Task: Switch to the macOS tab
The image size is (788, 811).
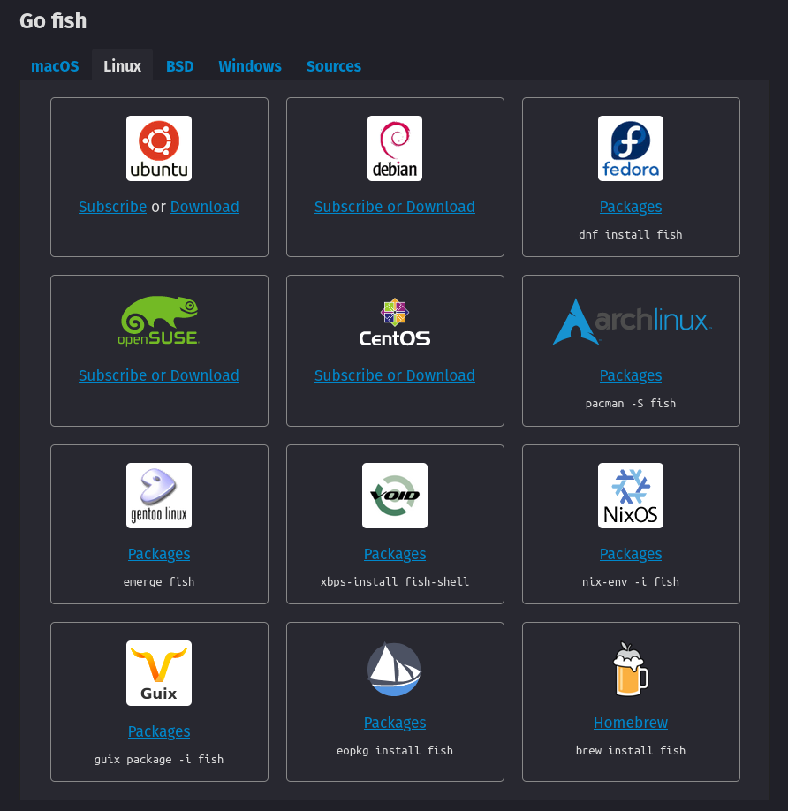Action: [55, 65]
